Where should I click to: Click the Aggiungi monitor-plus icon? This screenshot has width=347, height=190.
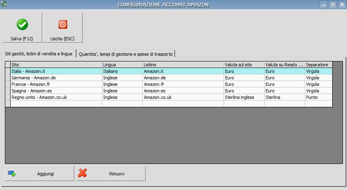pyautogui.click(x=12, y=174)
